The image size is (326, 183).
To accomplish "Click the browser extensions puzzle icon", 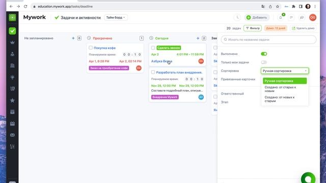I will coord(293,7).
